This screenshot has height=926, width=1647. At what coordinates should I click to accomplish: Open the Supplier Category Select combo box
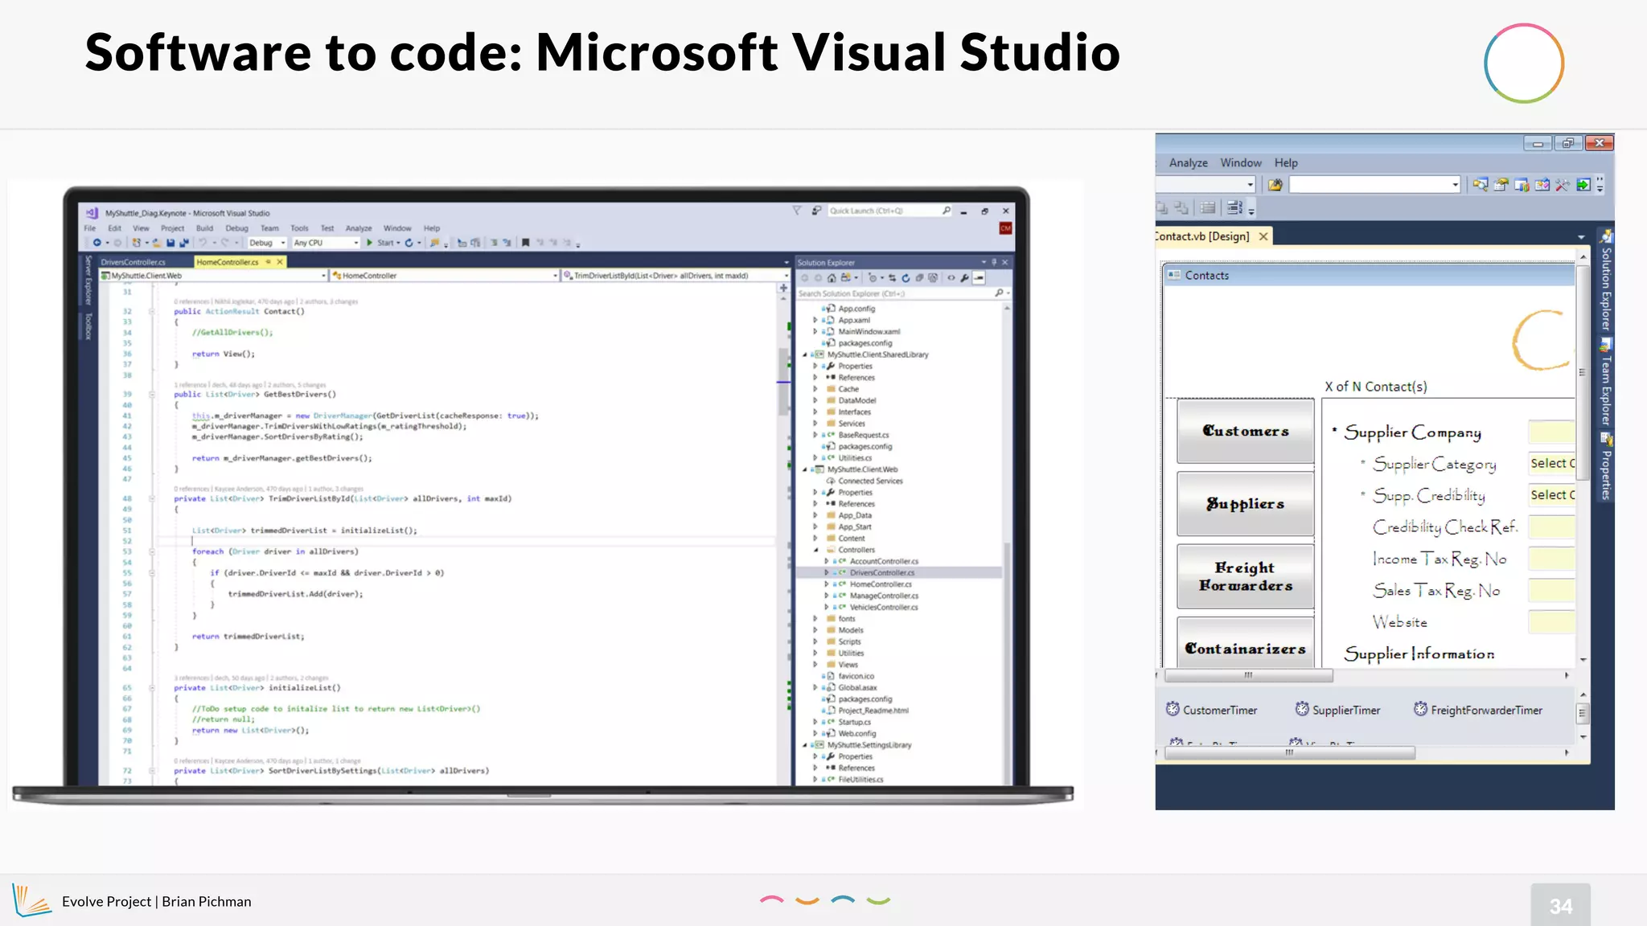click(1551, 464)
